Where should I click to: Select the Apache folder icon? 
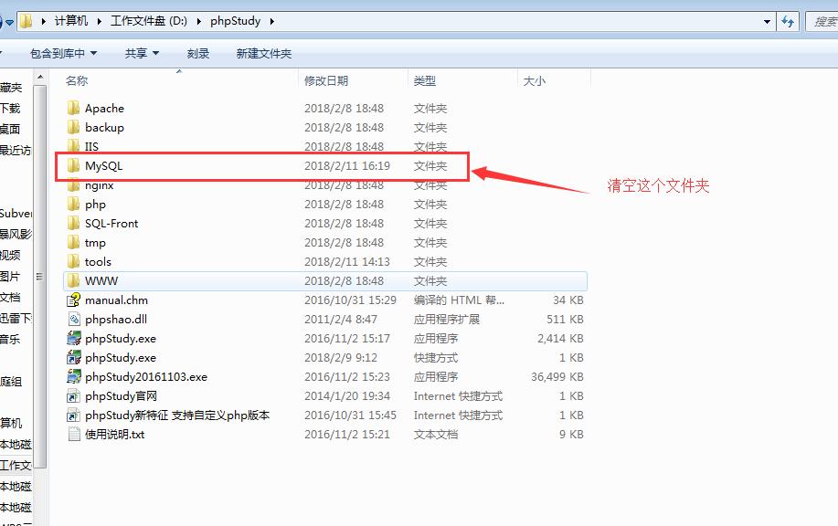click(x=73, y=109)
